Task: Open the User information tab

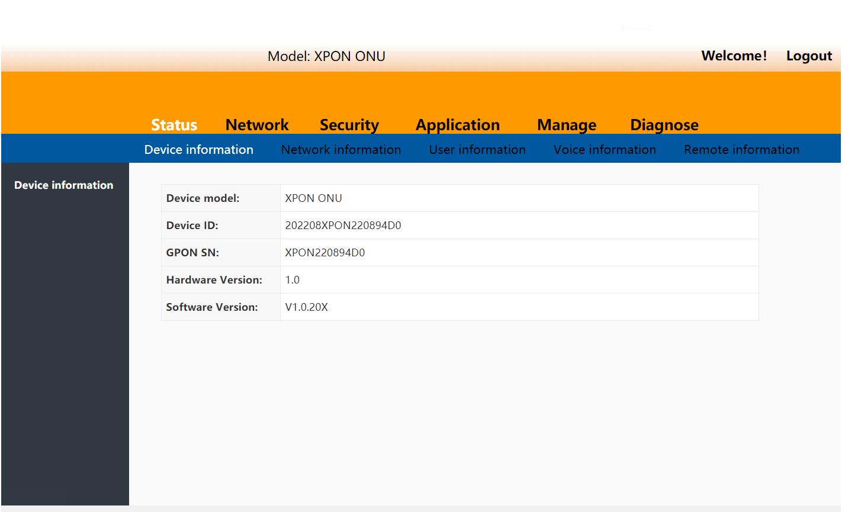Action: pos(477,150)
